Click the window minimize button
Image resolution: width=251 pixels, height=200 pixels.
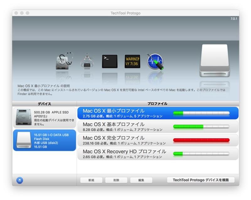(22, 13)
